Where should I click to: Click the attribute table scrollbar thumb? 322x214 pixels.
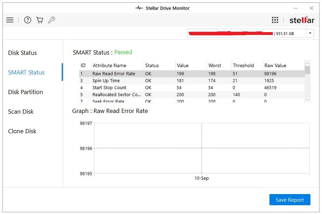coord(307,70)
